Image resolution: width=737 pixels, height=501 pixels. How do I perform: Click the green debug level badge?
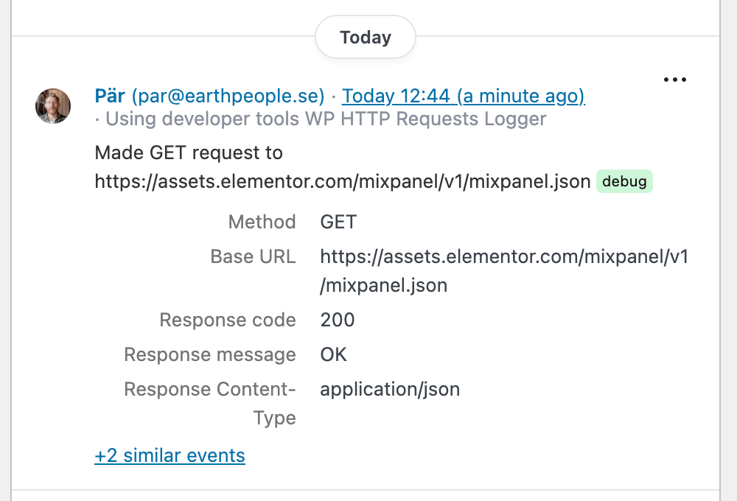[624, 181]
